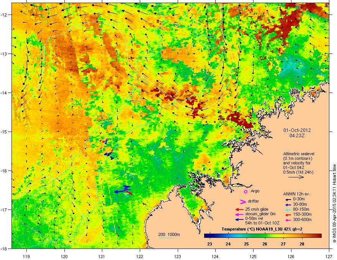The image size is (337, 260).
Task: Click the red 150-300m ANMN arrow
Action: pos(288,214)
